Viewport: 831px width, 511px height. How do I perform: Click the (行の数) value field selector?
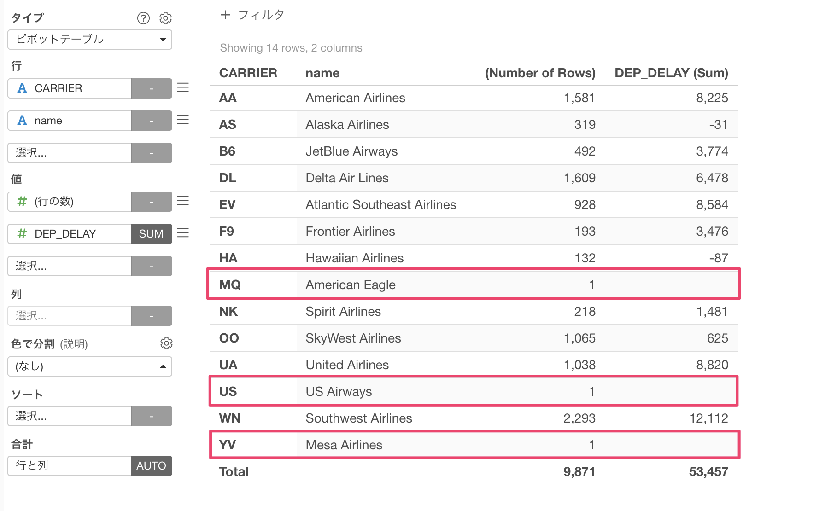pos(70,202)
